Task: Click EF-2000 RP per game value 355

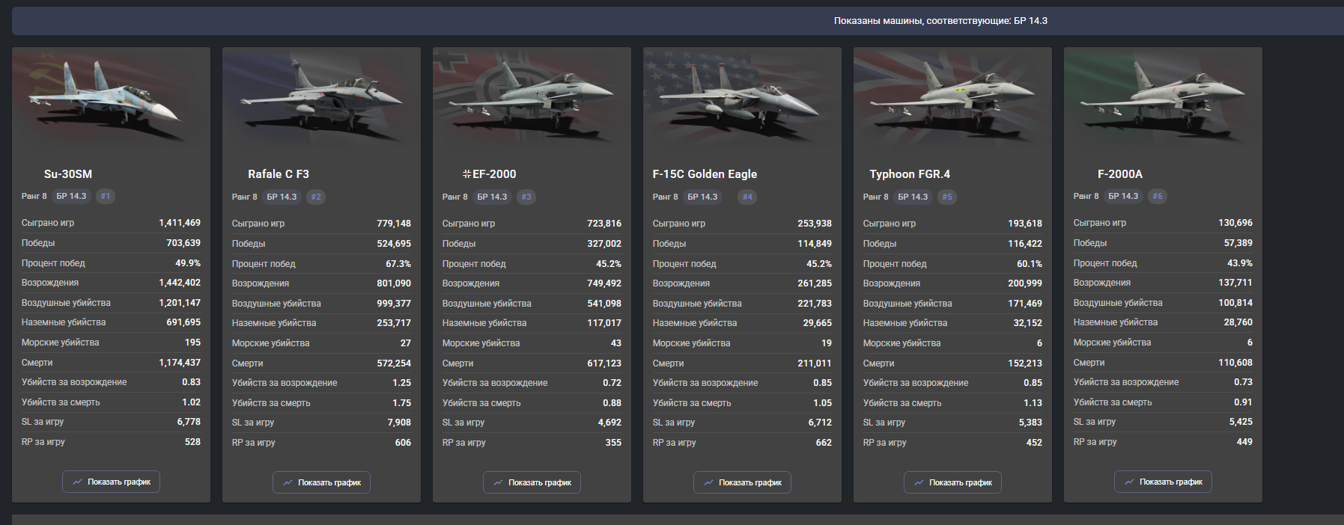Action: pos(613,443)
